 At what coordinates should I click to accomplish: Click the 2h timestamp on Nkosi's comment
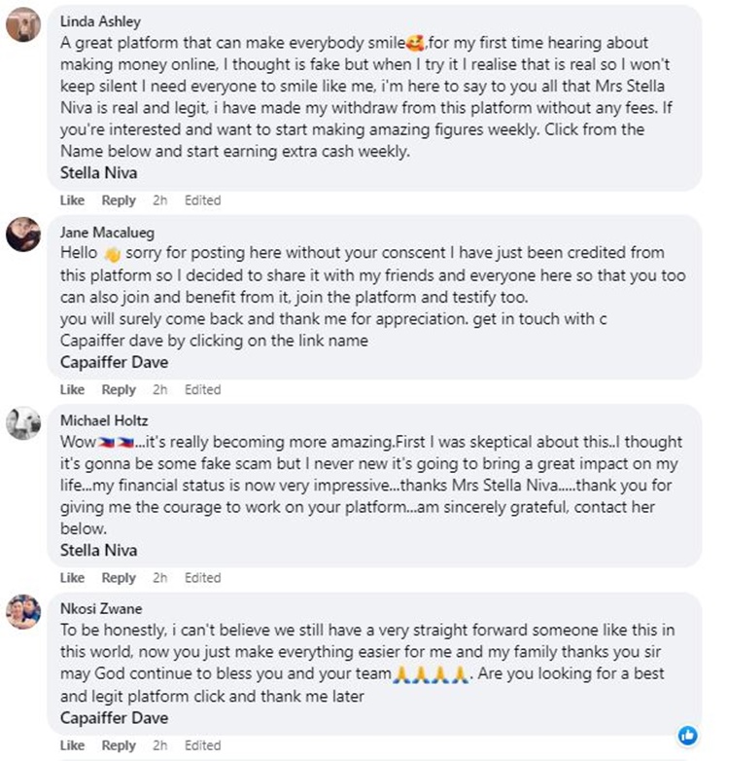(160, 746)
